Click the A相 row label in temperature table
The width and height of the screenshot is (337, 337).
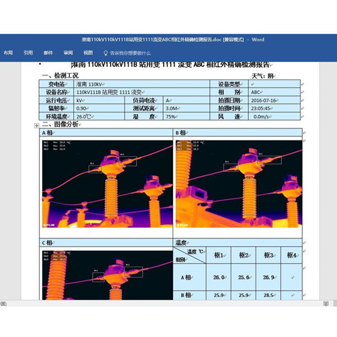click(190, 277)
